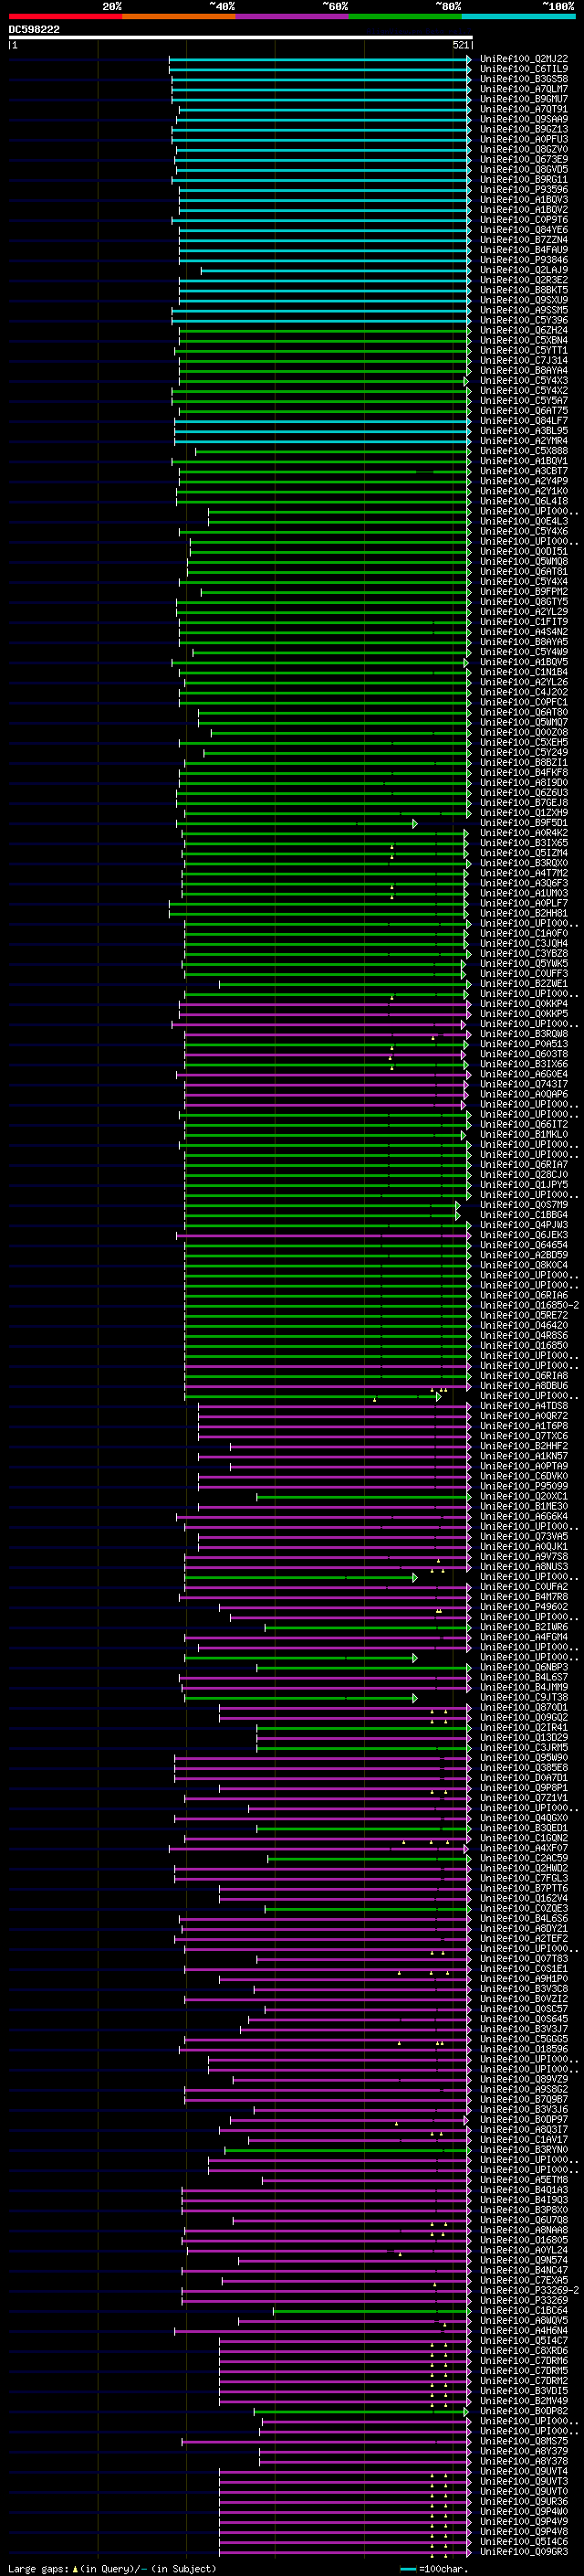
Task: Click hit label UniRef100_A3CBT7
Action: [x=524, y=471]
